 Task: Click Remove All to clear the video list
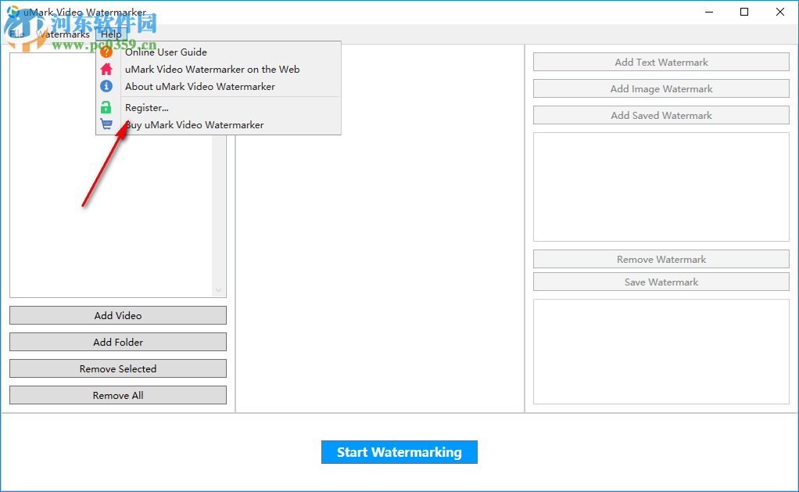pos(117,395)
